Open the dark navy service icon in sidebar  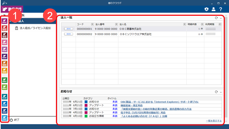click(5, 111)
